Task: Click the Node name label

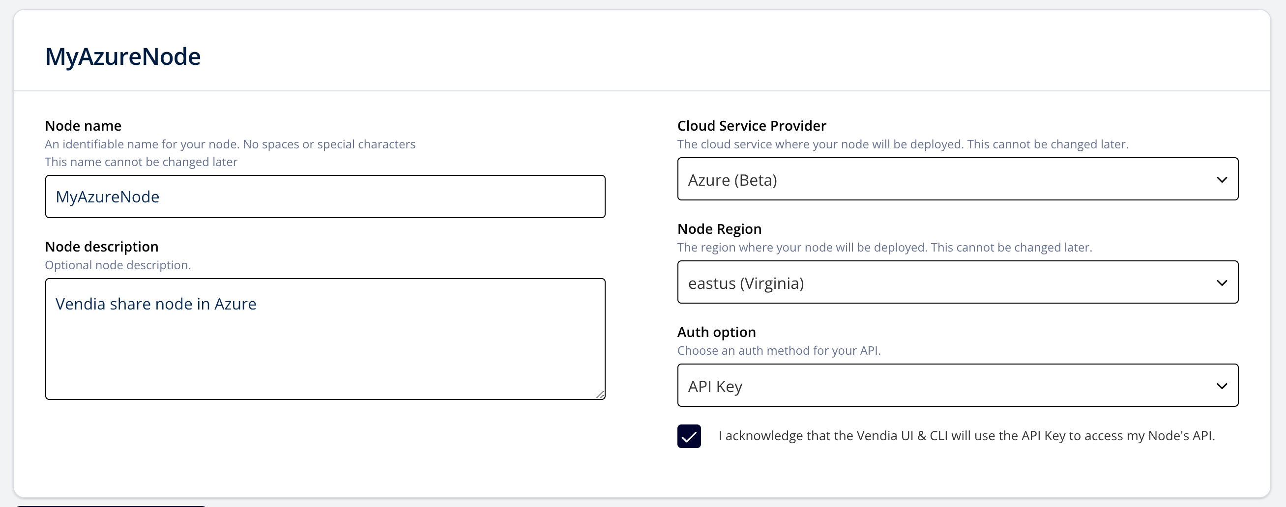Action: pyautogui.click(x=84, y=126)
